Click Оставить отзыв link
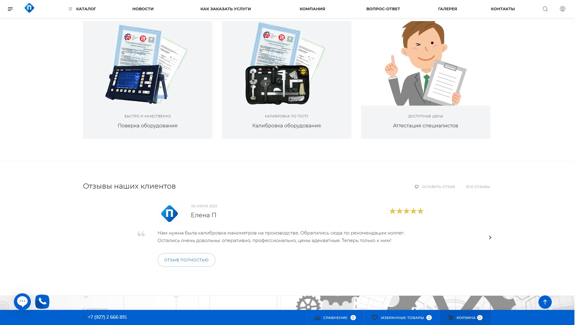 pyautogui.click(x=438, y=187)
